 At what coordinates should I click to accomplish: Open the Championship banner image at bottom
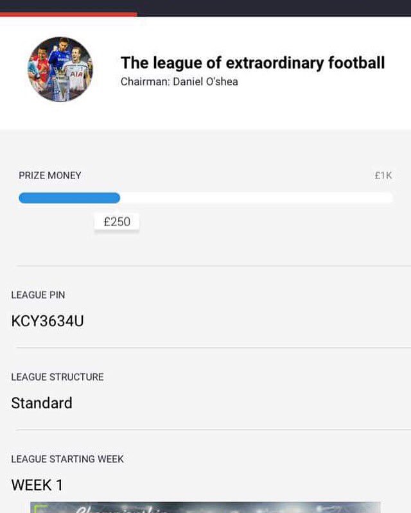click(x=205, y=507)
